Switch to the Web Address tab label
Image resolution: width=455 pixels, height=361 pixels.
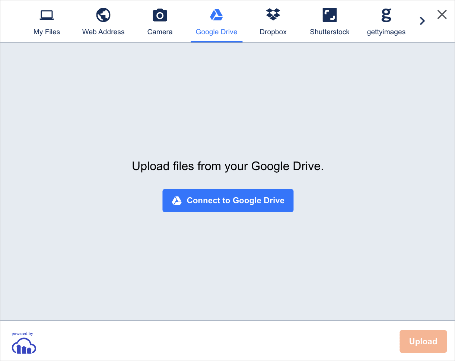tap(104, 32)
